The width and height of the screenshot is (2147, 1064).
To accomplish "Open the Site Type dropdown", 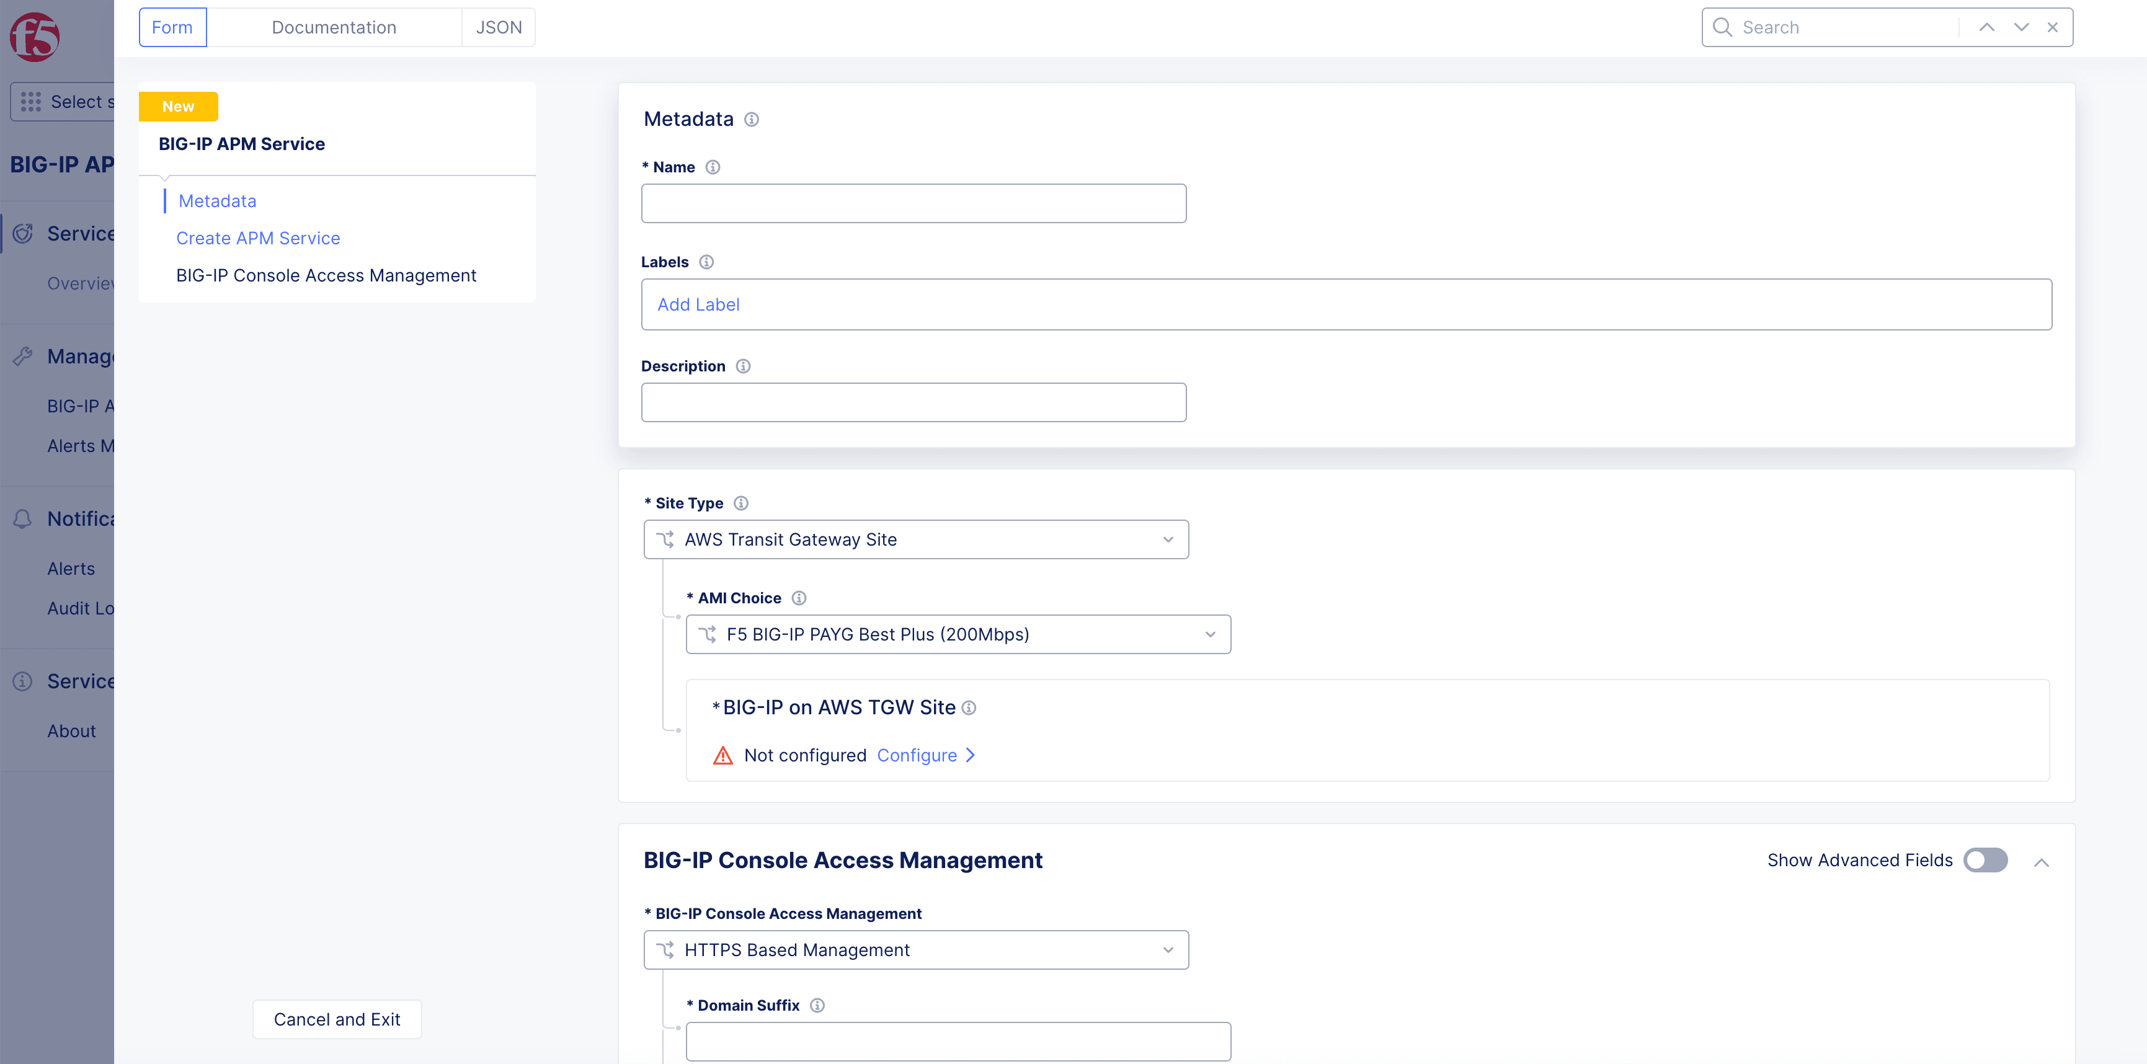I will point(916,539).
